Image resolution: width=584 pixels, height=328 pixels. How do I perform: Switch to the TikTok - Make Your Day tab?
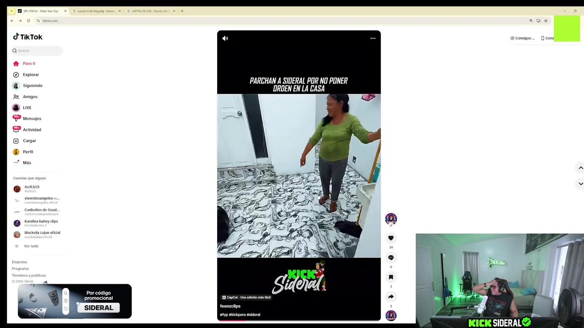pos(41,11)
